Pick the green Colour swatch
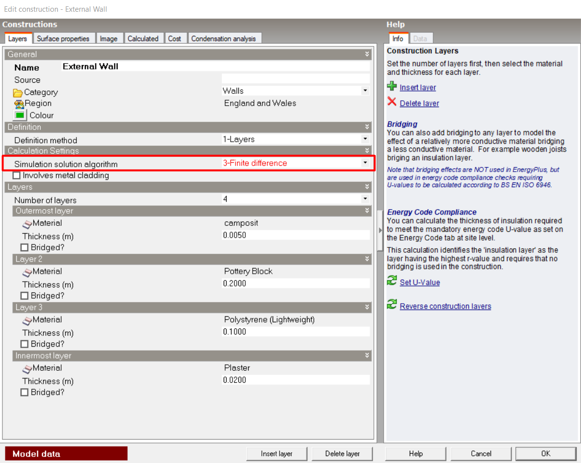The image size is (581, 463). [x=20, y=115]
